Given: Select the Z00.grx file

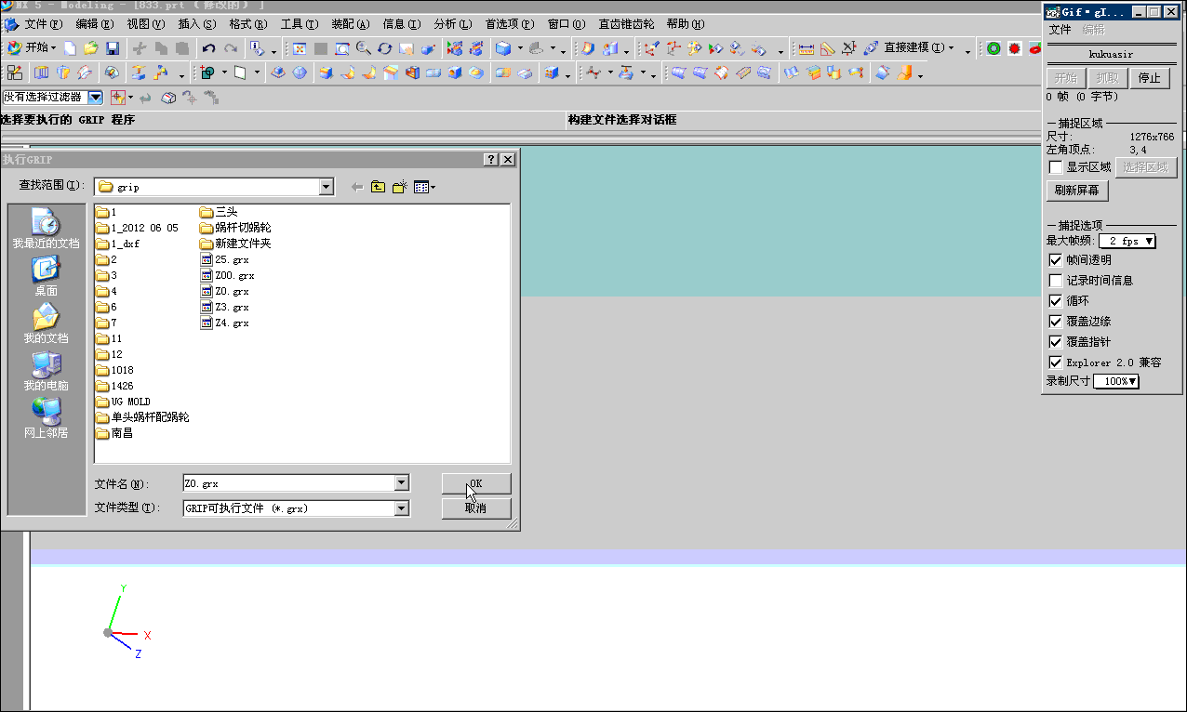Looking at the screenshot, I should (x=227, y=276).
